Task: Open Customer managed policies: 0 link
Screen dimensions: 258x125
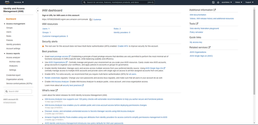Action: [55, 36]
